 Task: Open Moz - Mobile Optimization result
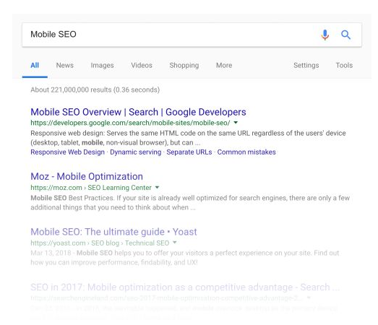(87, 177)
